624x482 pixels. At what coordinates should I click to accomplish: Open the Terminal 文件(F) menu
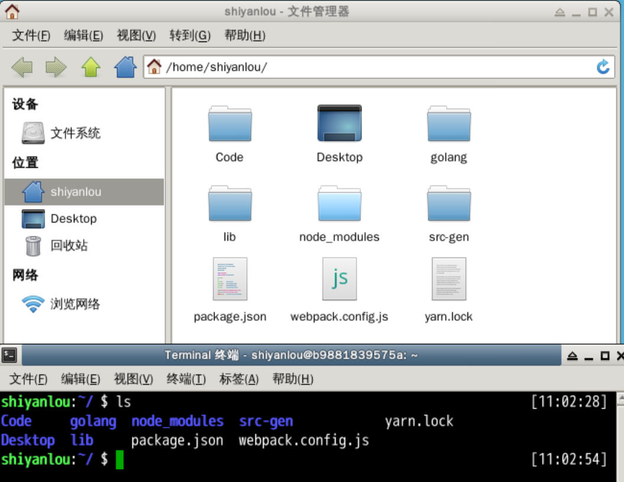(28, 379)
